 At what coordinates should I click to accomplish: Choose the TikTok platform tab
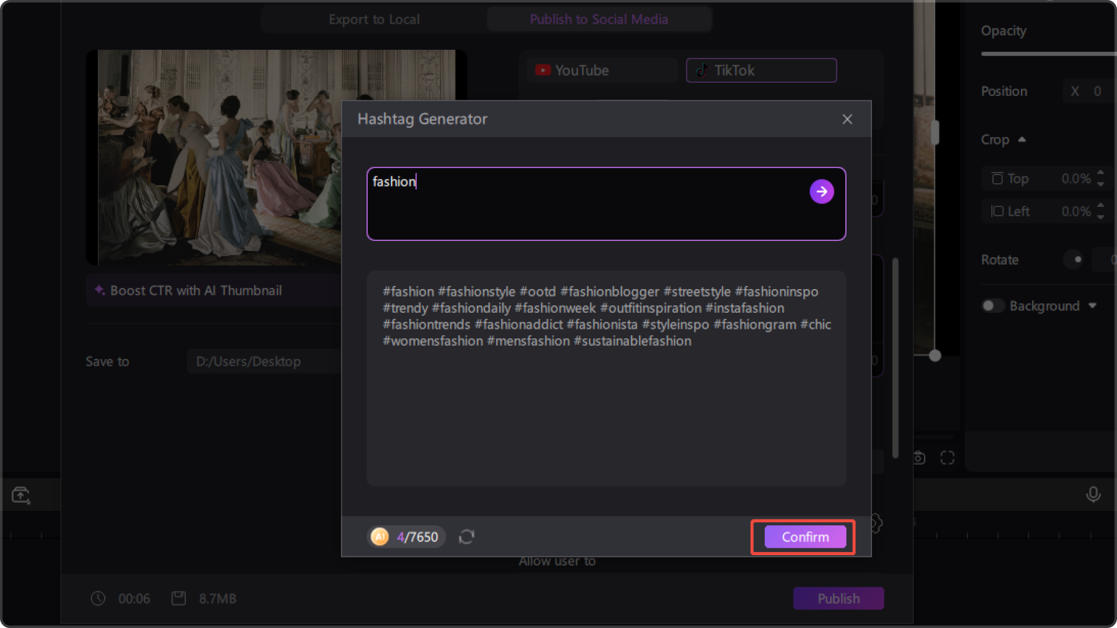[x=761, y=70]
